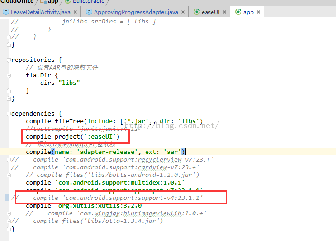Click the Java class icon on LeaveDetailActivity tab
336x241 pixels.
[x=6, y=12]
